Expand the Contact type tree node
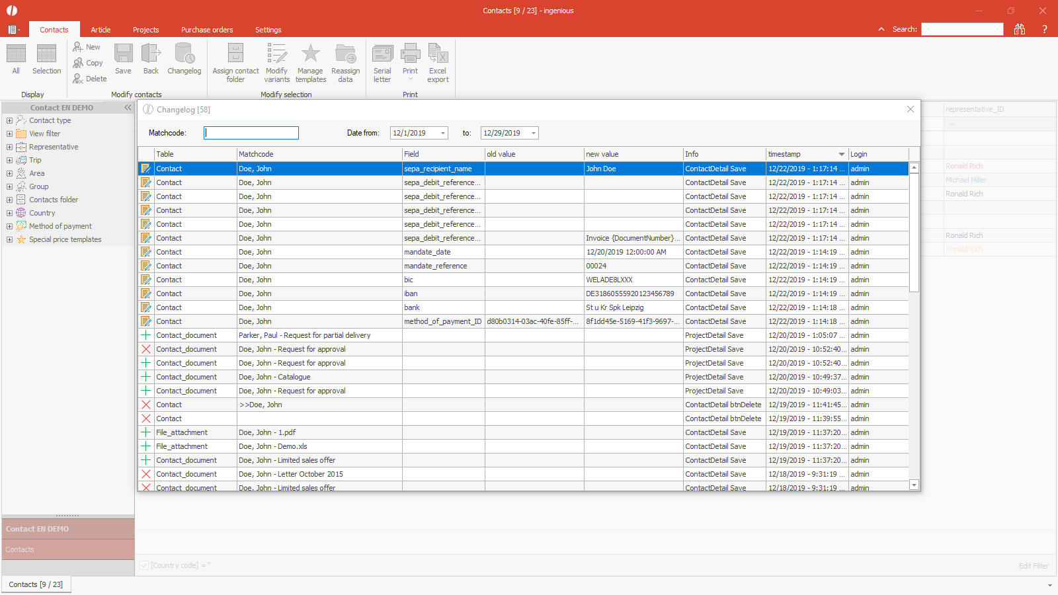1058x595 pixels. (9, 120)
